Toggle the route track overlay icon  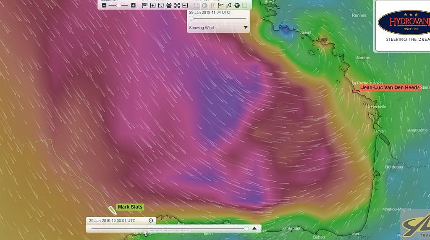click(x=229, y=5)
